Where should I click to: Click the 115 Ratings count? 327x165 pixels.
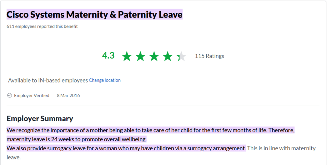tap(209, 56)
